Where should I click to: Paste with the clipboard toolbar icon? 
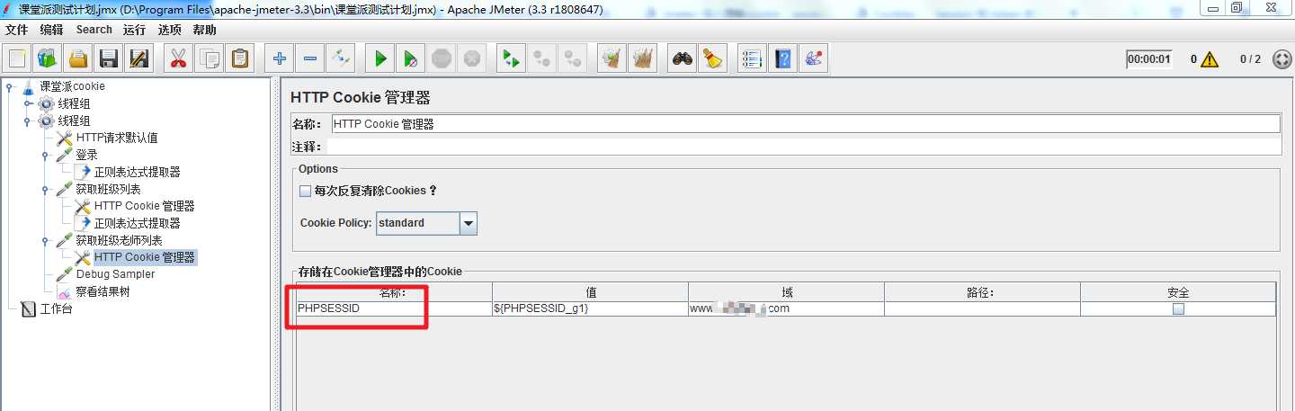[x=240, y=58]
